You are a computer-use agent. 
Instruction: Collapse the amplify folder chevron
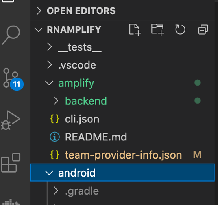tap(49, 83)
